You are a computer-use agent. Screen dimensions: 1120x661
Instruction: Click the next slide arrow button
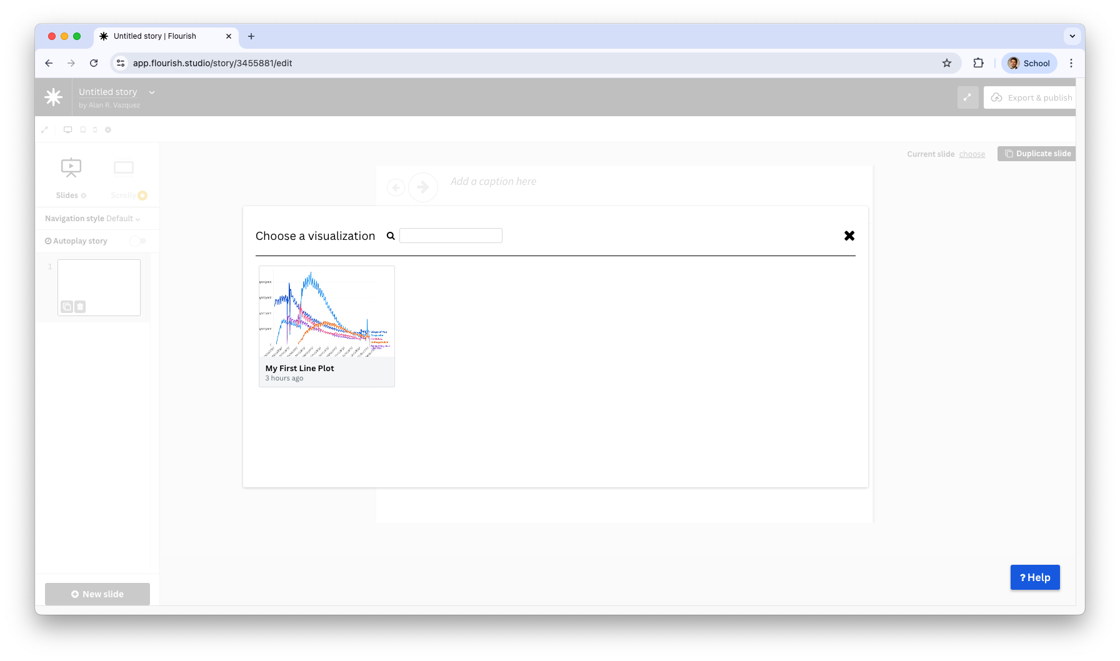coord(423,187)
